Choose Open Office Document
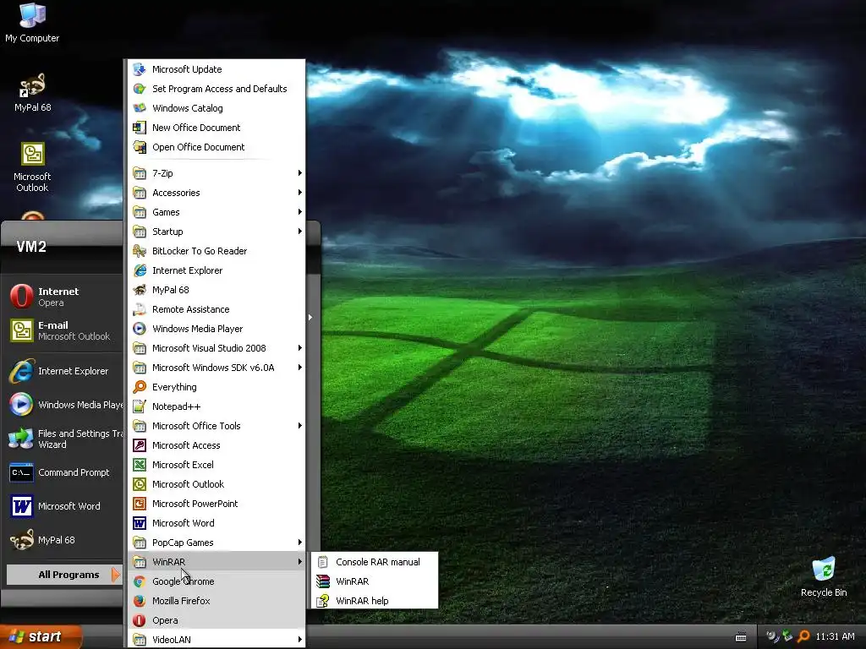 [216, 147]
